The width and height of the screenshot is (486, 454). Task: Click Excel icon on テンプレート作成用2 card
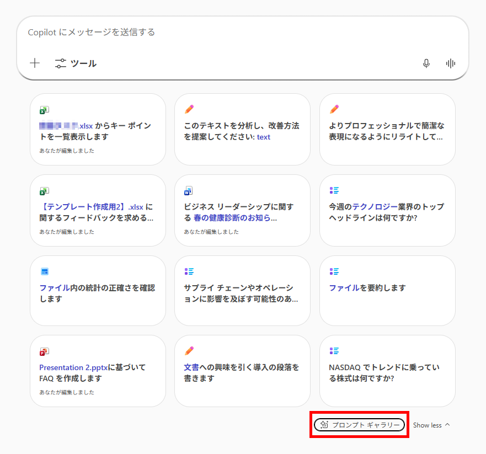pos(44,191)
